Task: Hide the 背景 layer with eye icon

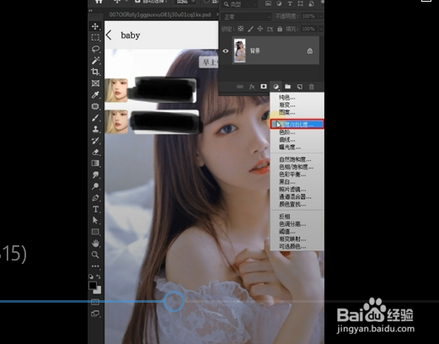Action: point(225,51)
